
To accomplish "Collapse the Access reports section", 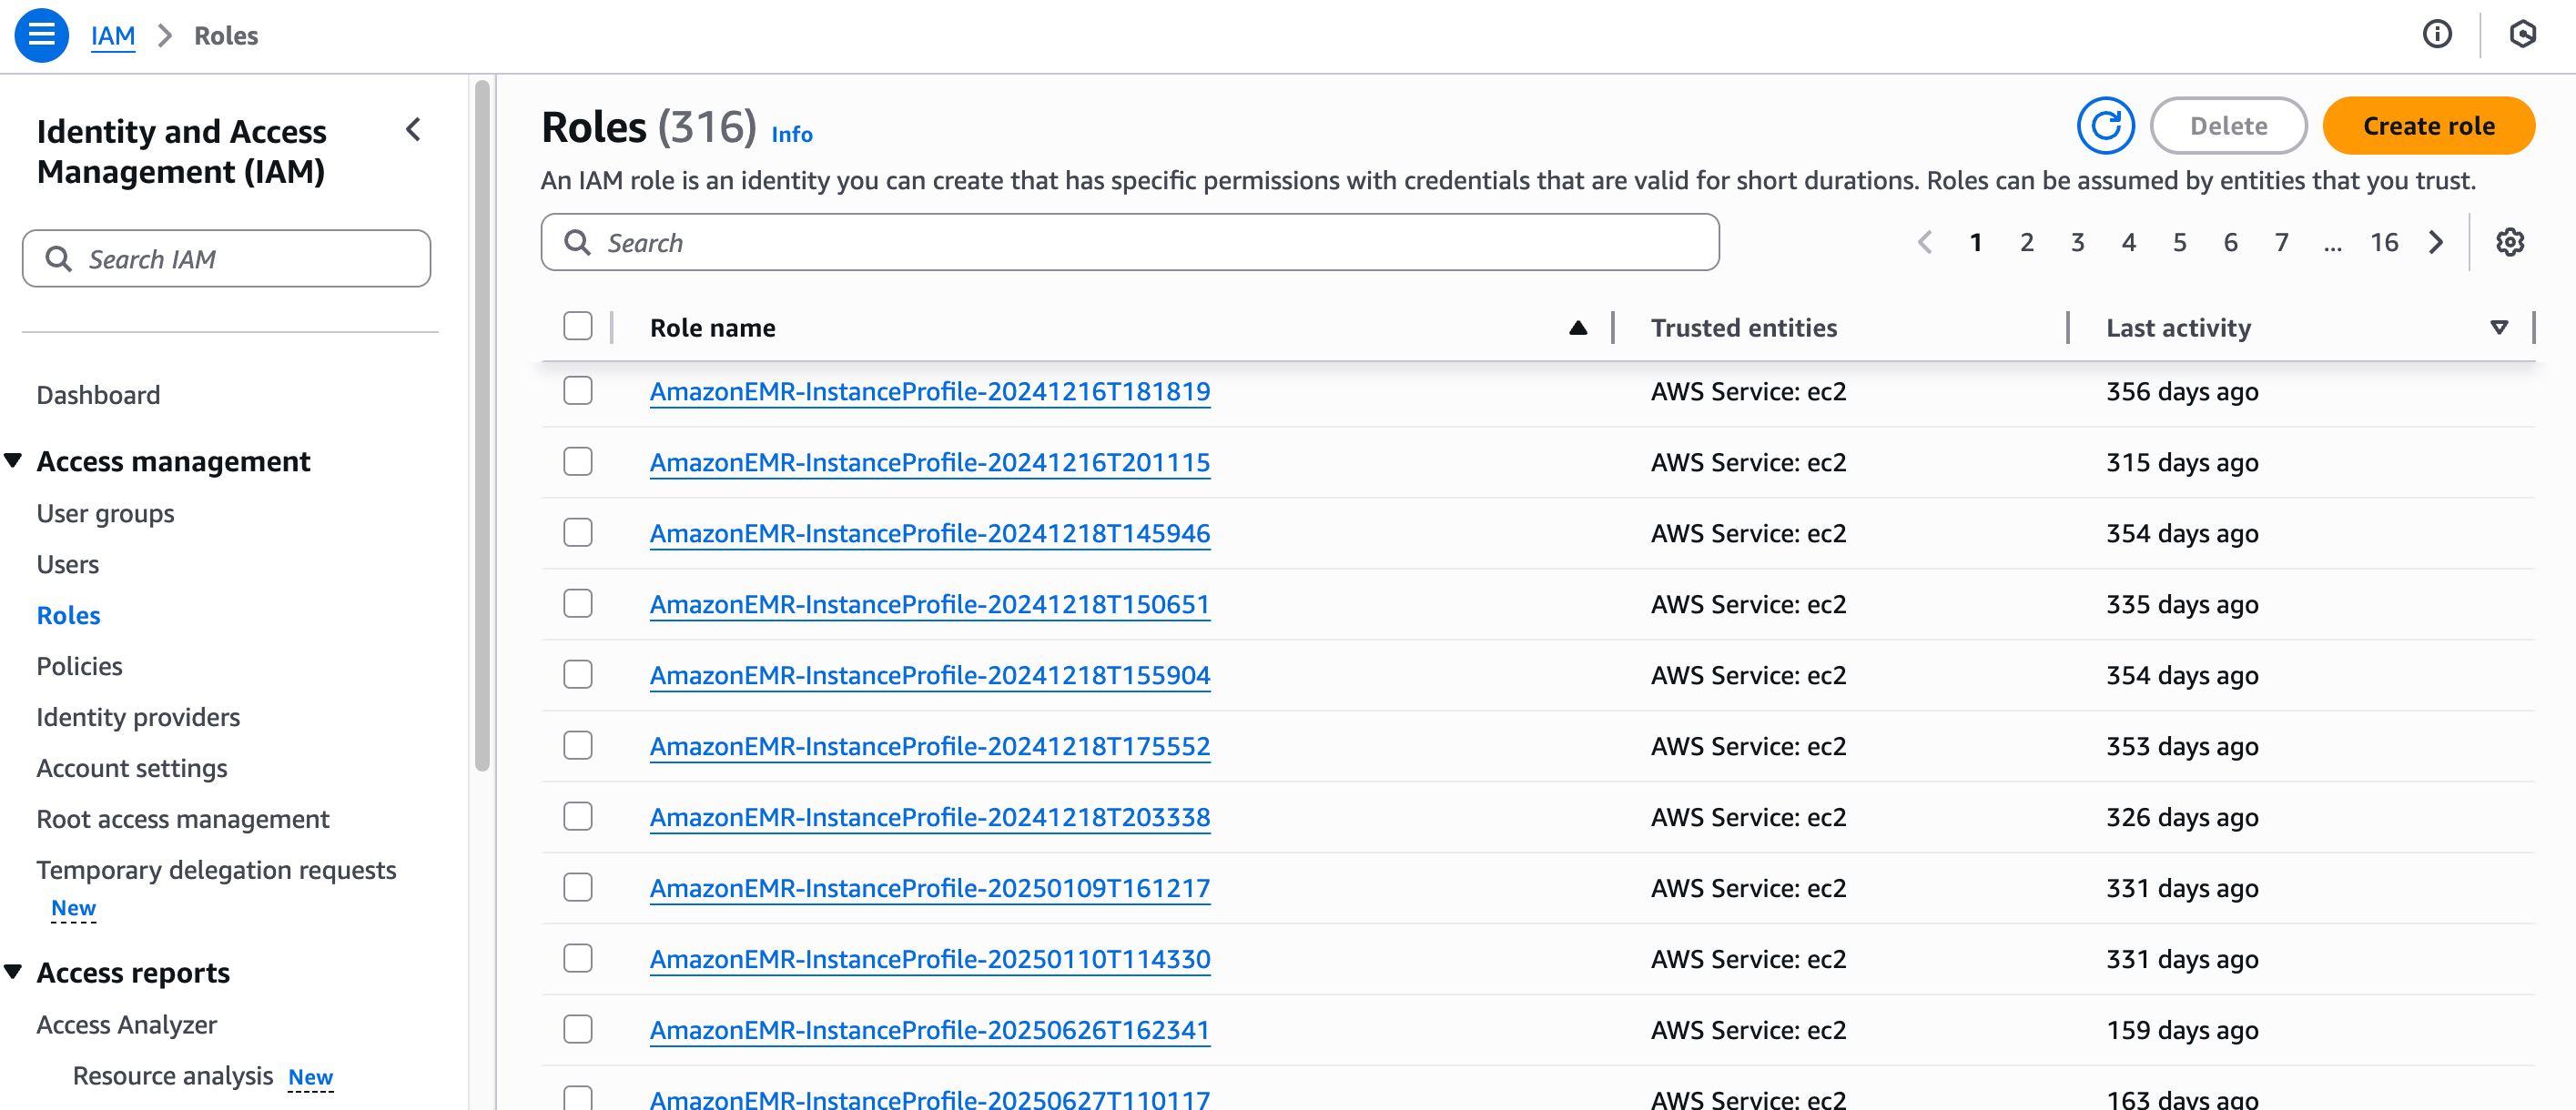I will tap(14, 972).
